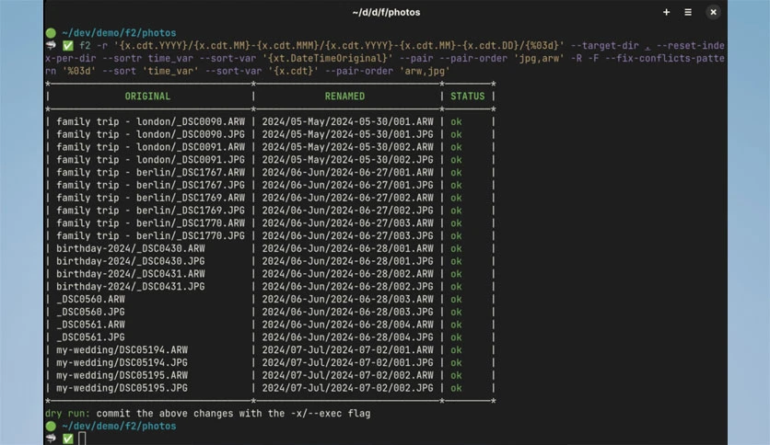Select the '_DSC0561.ARW' original file name
This screenshot has width=770, height=445.
(x=90, y=325)
